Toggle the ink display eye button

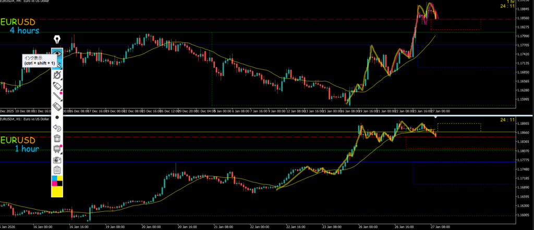[57, 54]
